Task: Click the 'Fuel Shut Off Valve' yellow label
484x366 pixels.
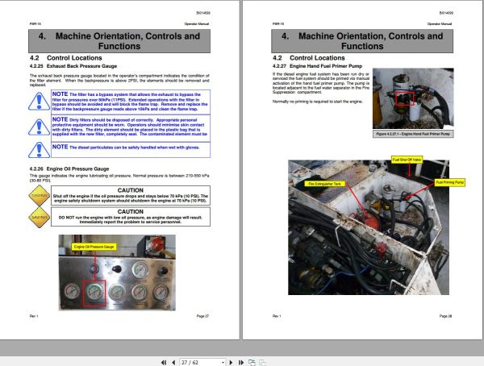Action: (407, 160)
